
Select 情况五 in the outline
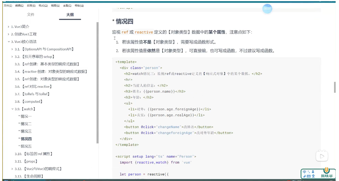(25, 146)
